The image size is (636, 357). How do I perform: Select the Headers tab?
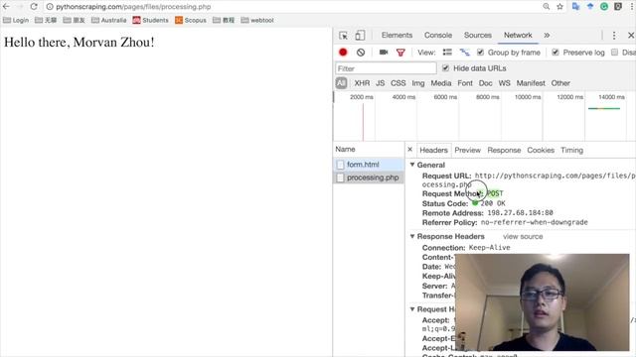[x=433, y=150]
